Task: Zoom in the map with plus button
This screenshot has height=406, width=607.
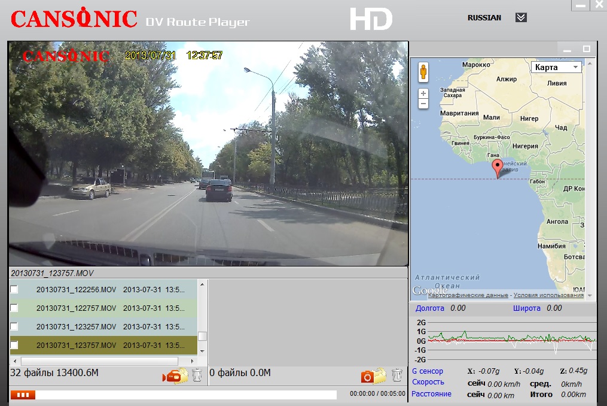Action: coord(423,93)
